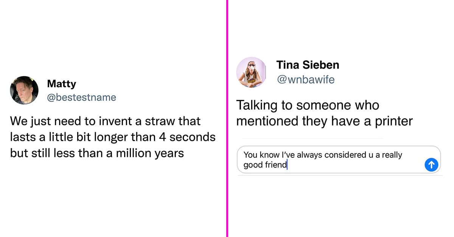
Task: Click the magenta vertical divider line
Action: point(227,119)
